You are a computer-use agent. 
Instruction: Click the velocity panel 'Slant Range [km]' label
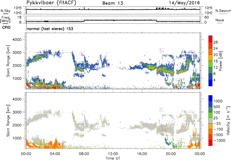[8, 120]
